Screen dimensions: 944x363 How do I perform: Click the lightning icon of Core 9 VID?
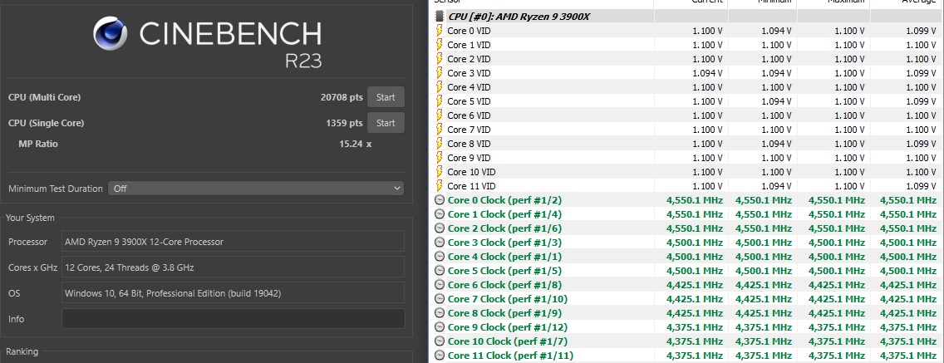439,158
